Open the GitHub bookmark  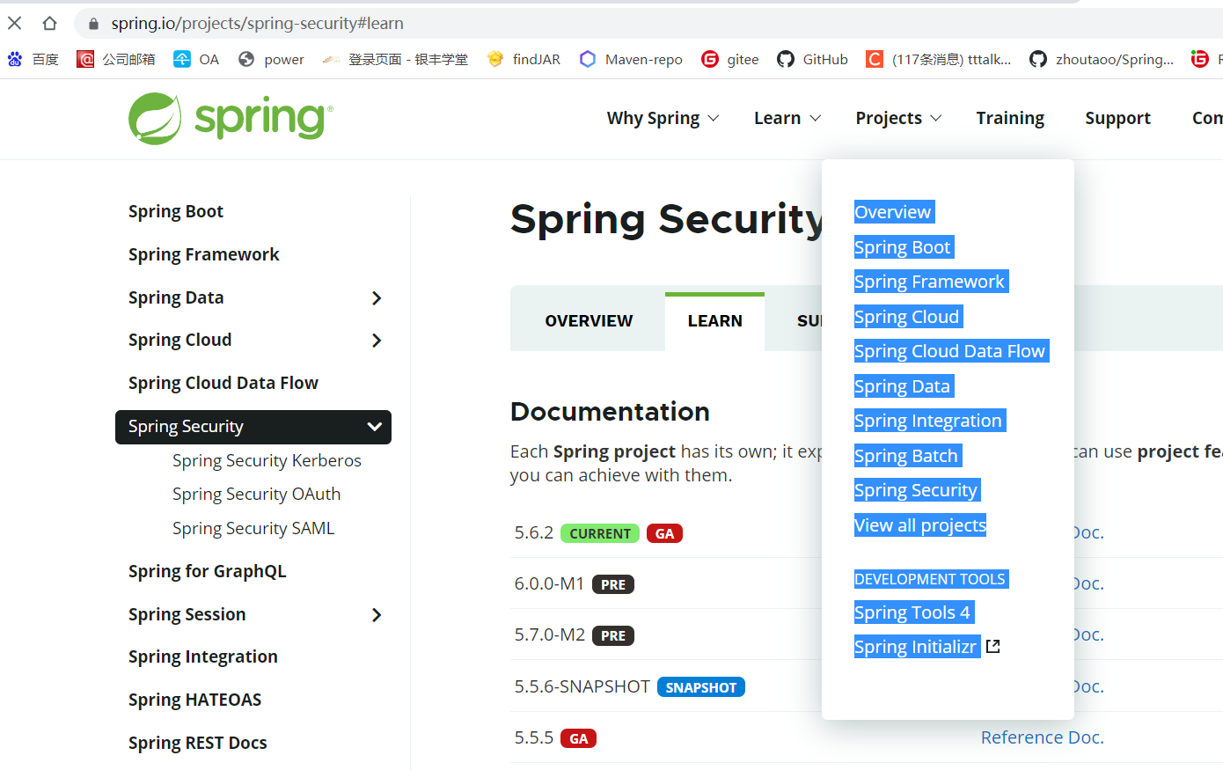(x=812, y=59)
